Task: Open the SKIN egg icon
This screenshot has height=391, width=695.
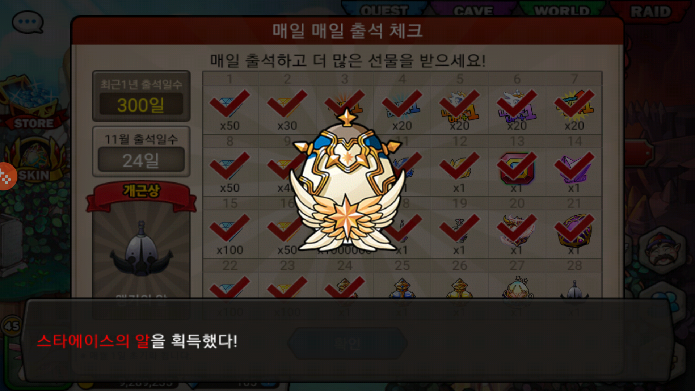Action: 34,159
